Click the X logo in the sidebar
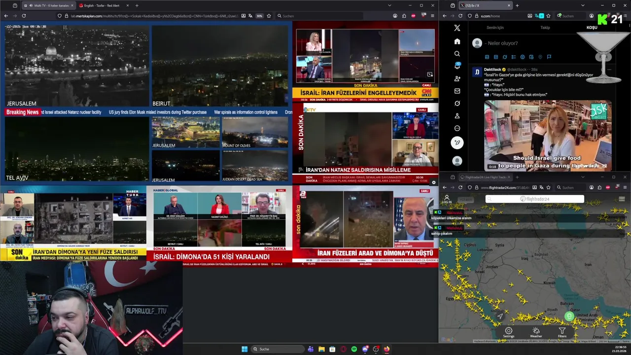631x355 pixels. 457,28
